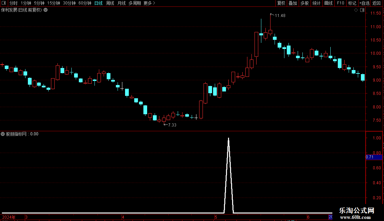Click the highlighted 20 date marker
This screenshot has width=384, height=221.
[x=330, y=217]
